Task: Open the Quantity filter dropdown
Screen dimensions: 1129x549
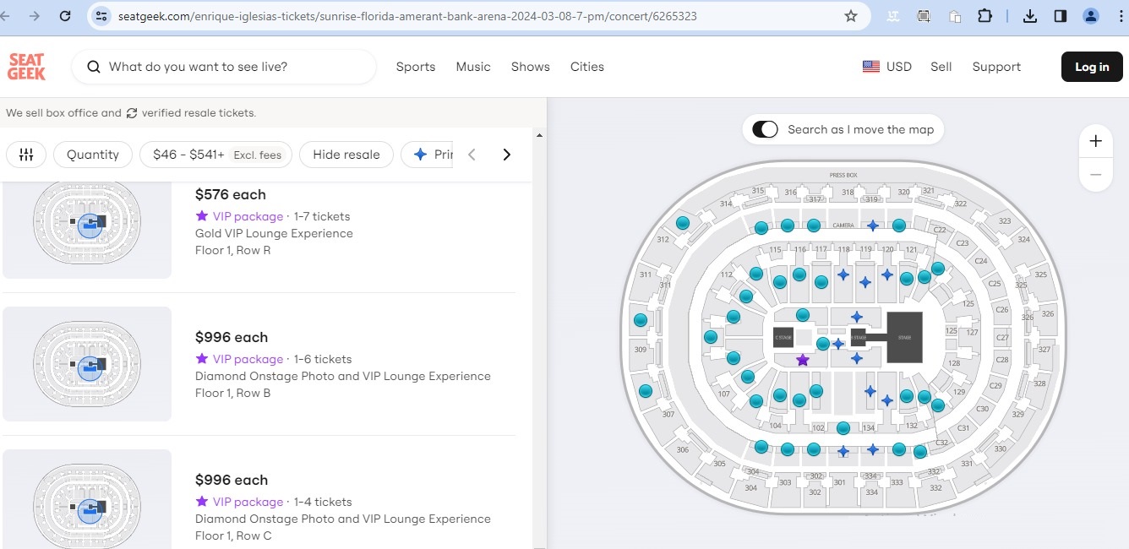Action: pyautogui.click(x=92, y=155)
